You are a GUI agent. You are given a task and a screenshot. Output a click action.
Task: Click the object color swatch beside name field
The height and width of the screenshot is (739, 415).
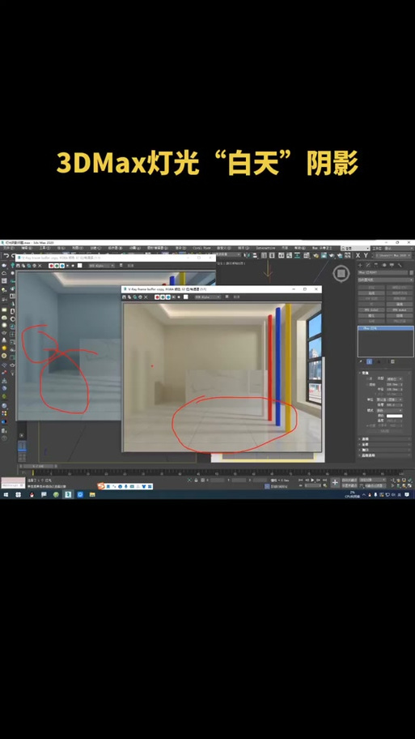point(412,272)
